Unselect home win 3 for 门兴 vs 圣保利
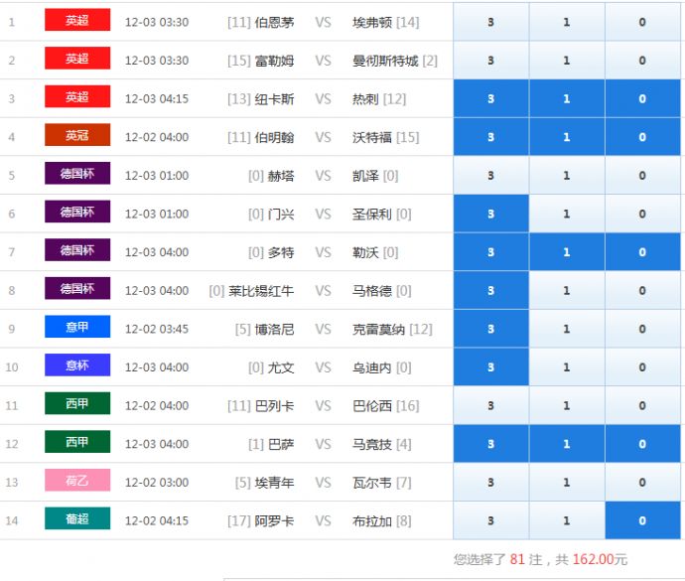 490,214
